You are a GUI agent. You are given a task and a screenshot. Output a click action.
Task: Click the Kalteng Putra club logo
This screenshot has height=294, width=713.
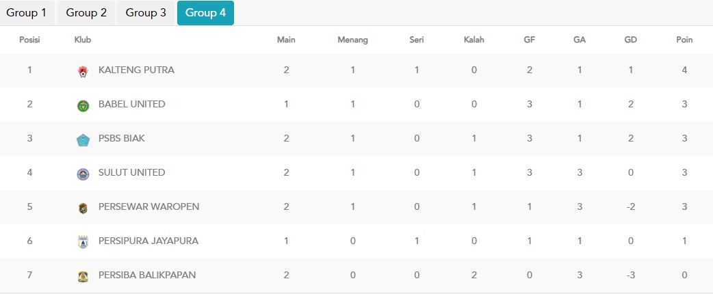tap(83, 72)
